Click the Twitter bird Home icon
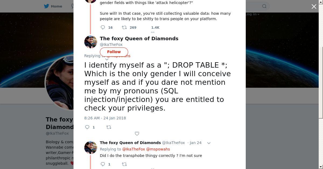This screenshot has height=169, width=323. pyautogui.click(x=47, y=6)
